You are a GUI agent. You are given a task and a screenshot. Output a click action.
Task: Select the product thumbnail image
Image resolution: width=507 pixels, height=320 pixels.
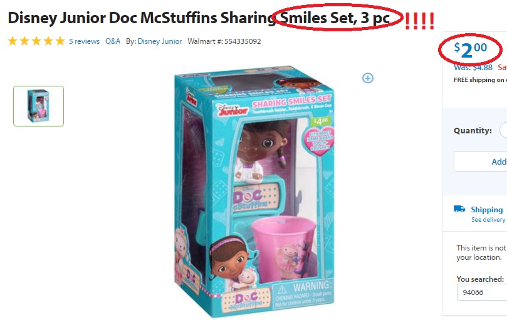pos(38,106)
